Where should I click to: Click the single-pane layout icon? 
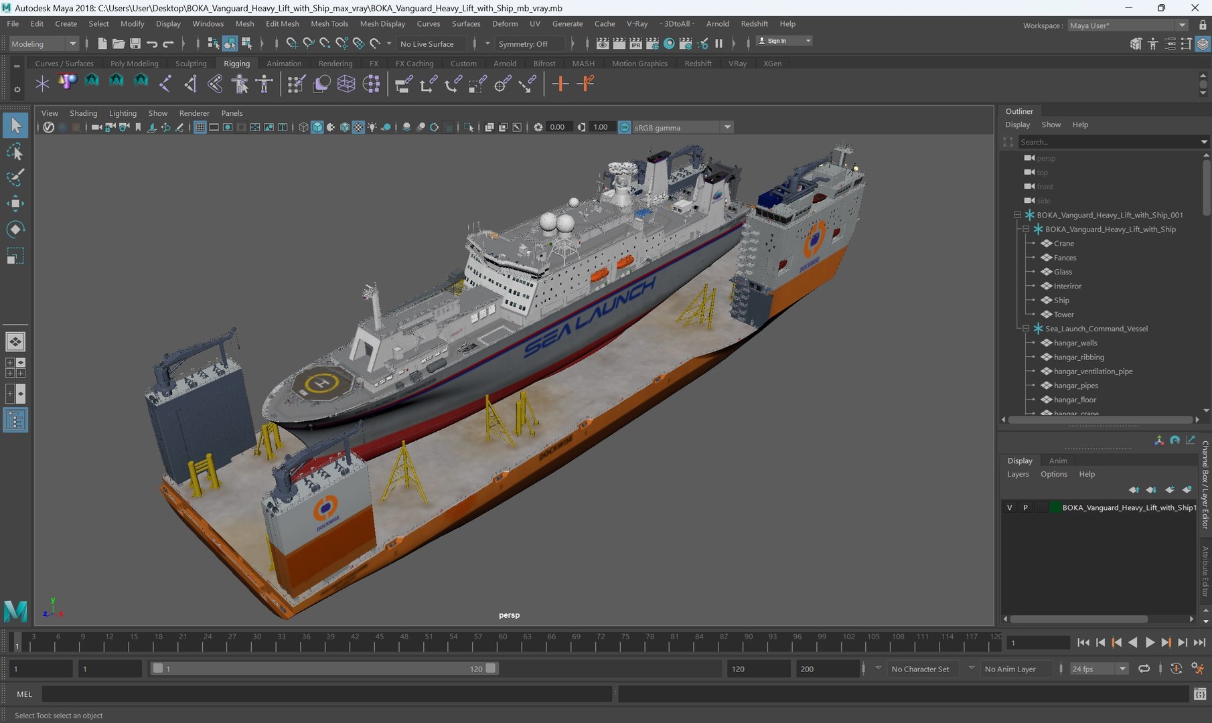point(15,341)
